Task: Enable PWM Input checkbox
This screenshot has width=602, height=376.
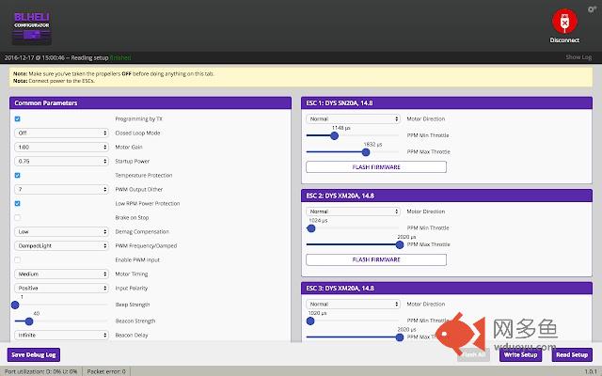Action: pos(17,259)
